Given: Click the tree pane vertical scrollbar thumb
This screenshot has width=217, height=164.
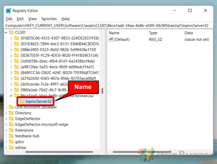Looking at the screenshot, I should click(x=102, y=91).
